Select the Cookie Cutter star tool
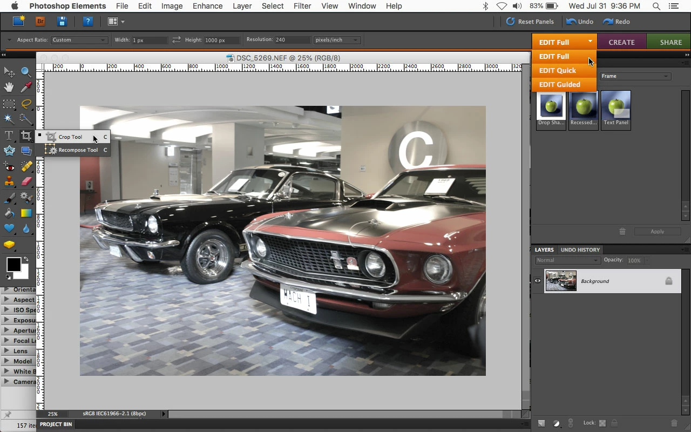 point(9,151)
